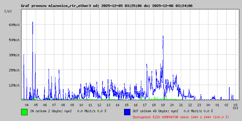Click hour 23 on the time axis
The width and height of the screenshot is (242, 121).
(x=199, y=105)
